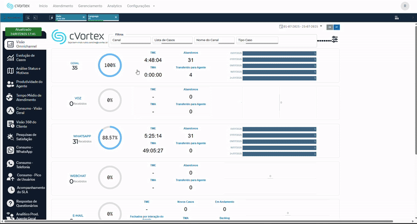Open the Atendimento menu
Screen dimensions: 417x224
pyautogui.click(x=63, y=6)
